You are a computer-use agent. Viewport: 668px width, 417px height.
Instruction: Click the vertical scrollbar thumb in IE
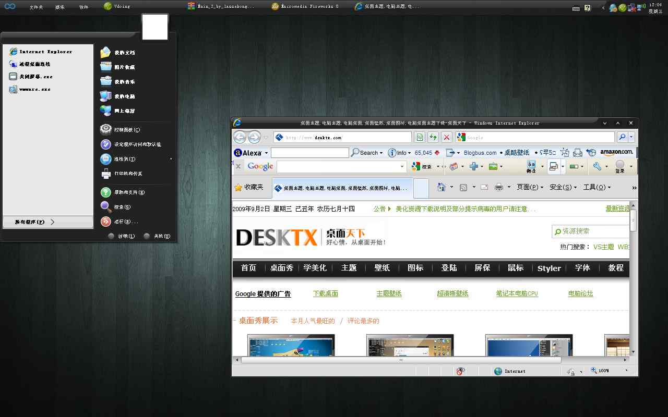point(633,220)
